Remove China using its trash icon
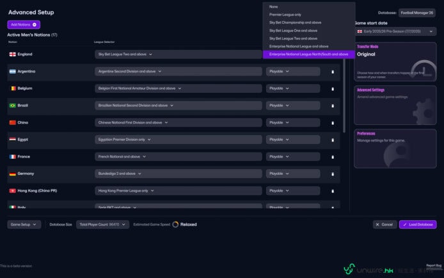This screenshot has height=278, width=444. coord(333,123)
